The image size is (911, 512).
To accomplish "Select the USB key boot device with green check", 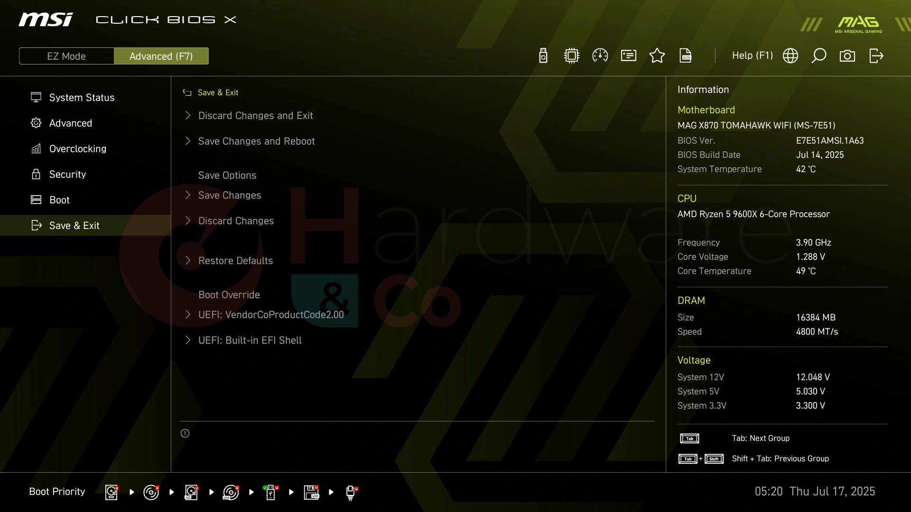I will pyautogui.click(x=271, y=492).
